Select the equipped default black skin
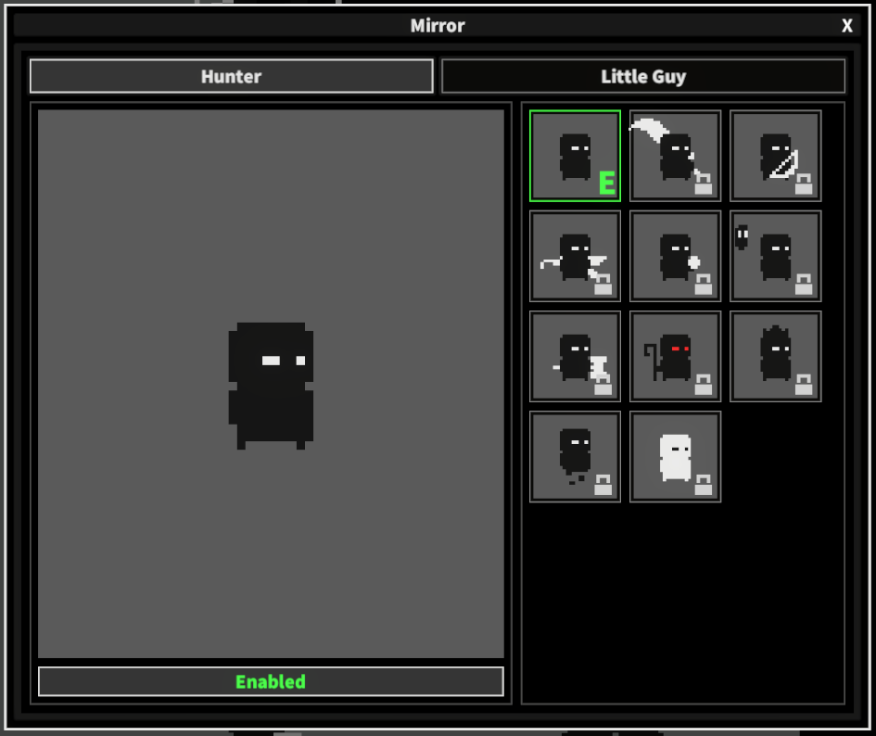This screenshot has width=876, height=736. click(x=575, y=156)
